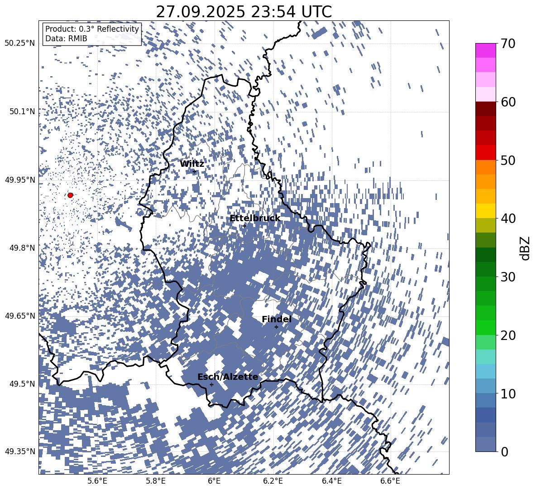Click the title 27.09.2025 23:54 UTC
The width and height of the screenshot is (536, 490).
pyautogui.click(x=244, y=12)
